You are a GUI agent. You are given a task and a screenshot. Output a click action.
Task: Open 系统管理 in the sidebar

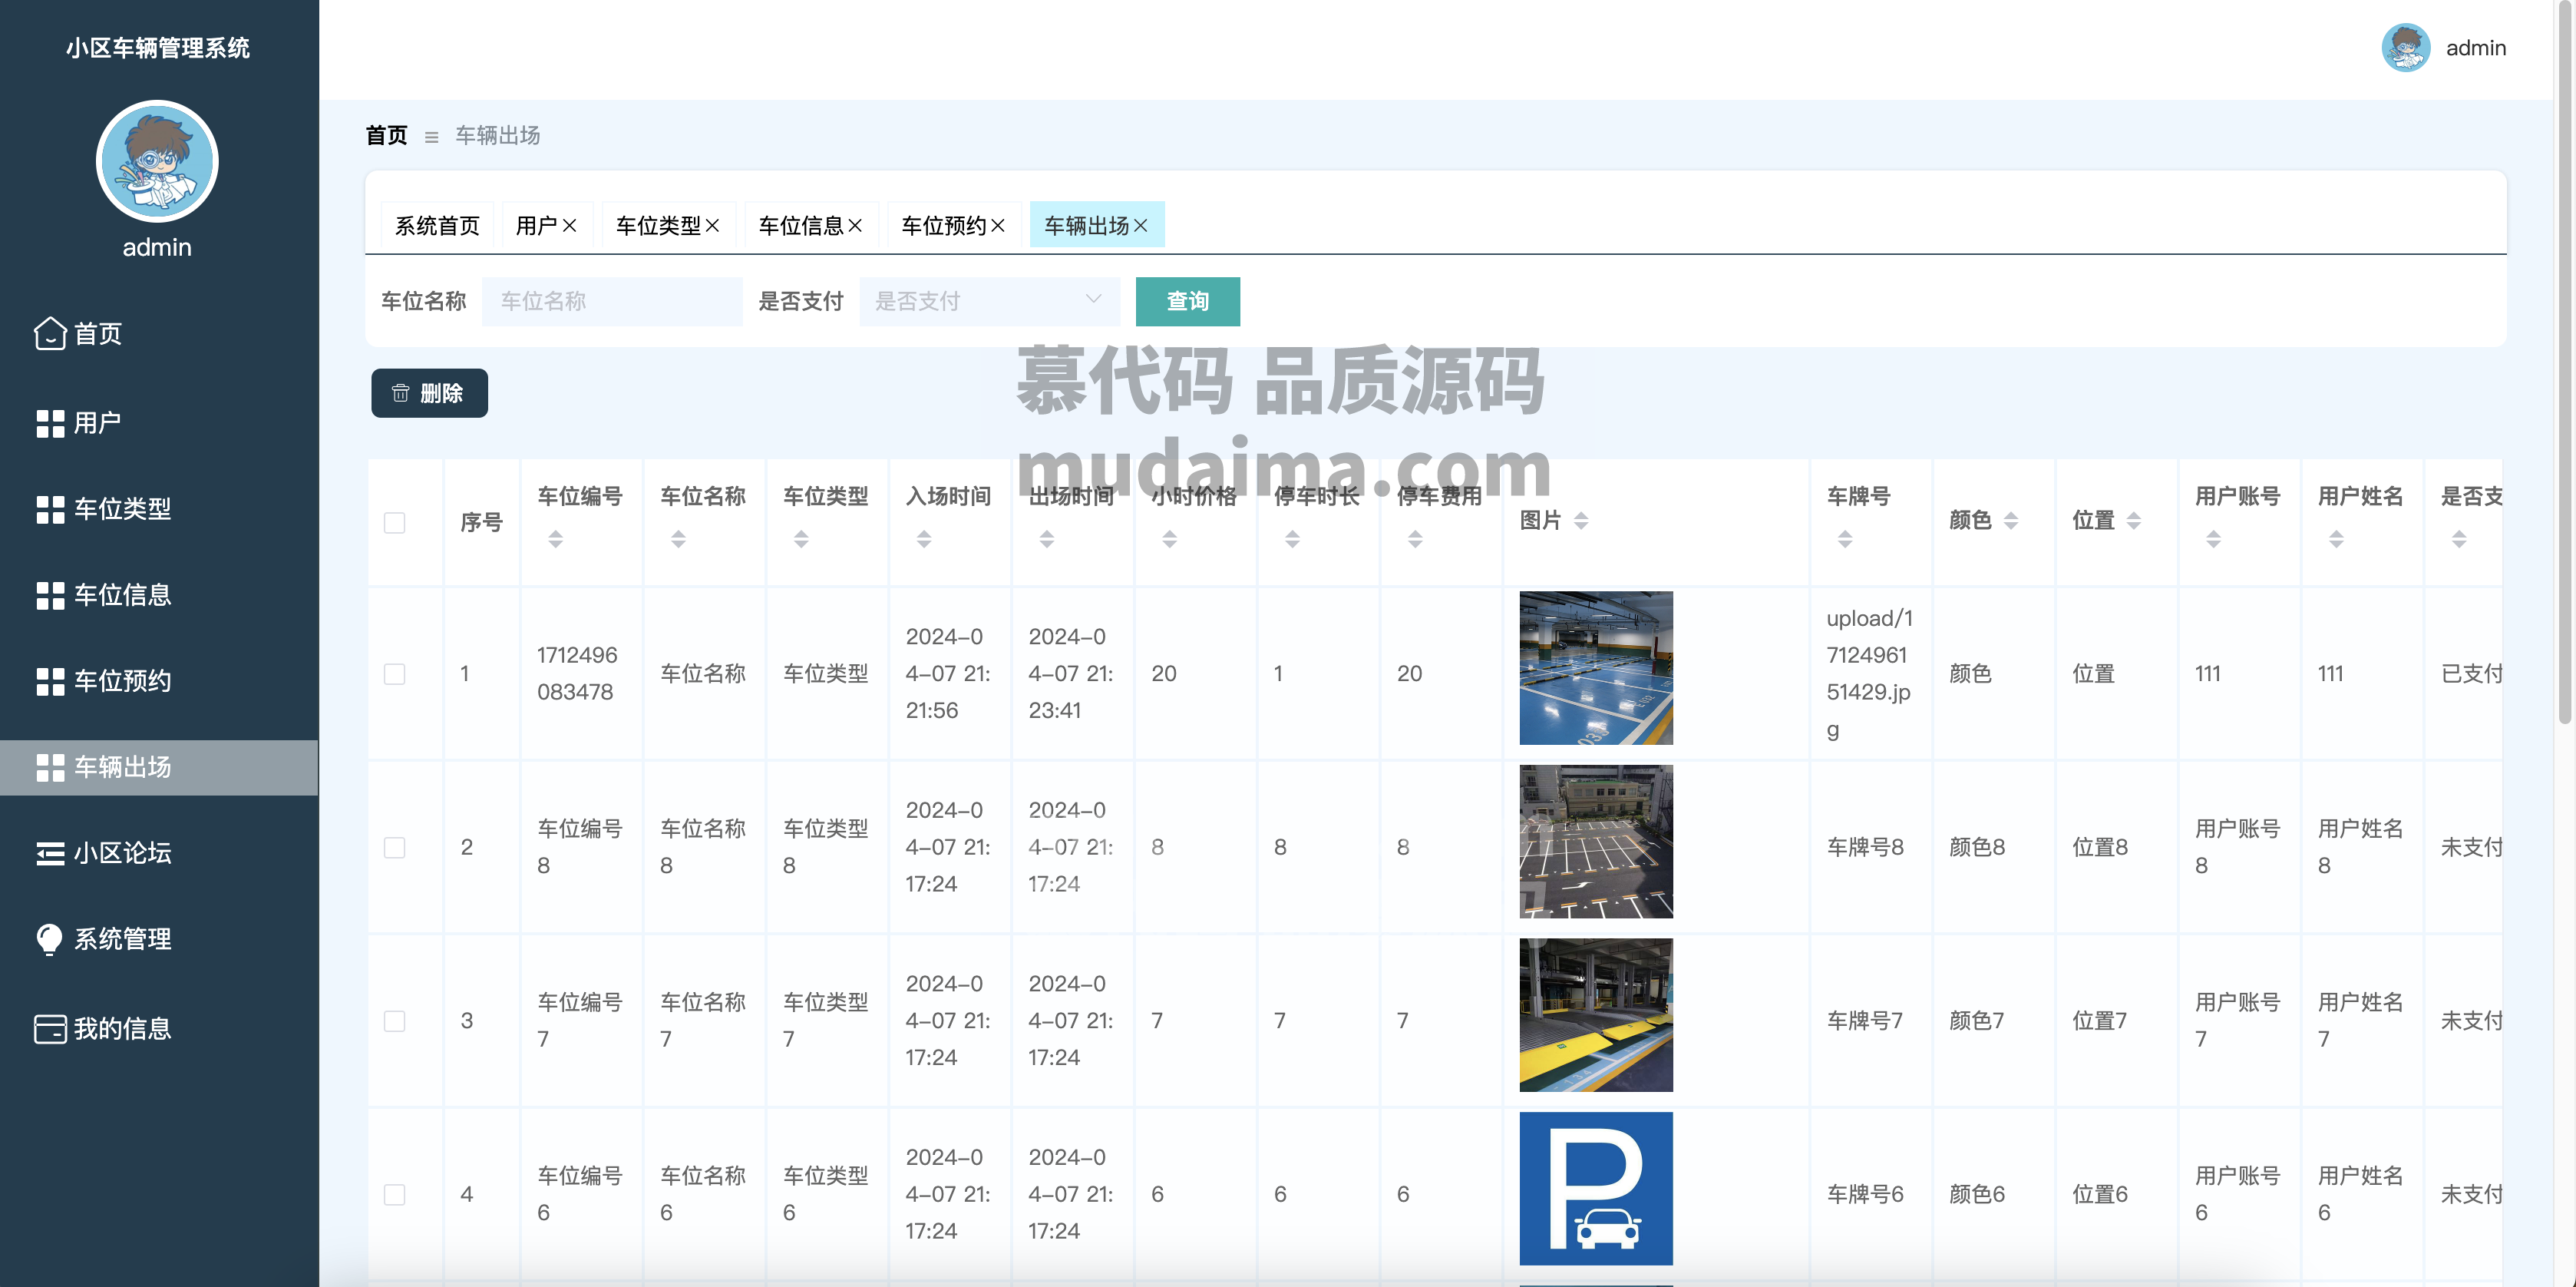(159, 938)
